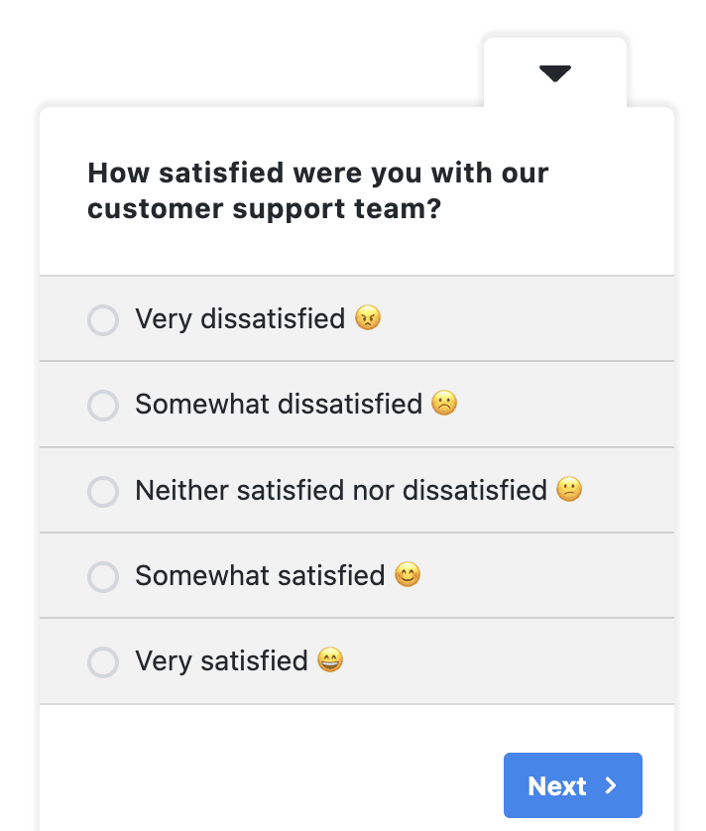Viewport: 706px width, 831px height.
Task: Click the black downward triangle arrow icon
Action: tap(555, 73)
